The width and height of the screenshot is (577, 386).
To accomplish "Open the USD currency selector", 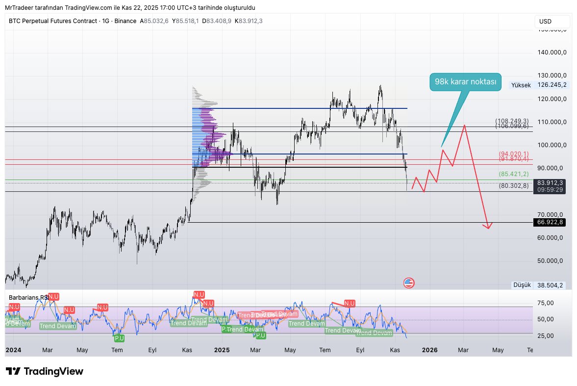I will click(x=552, y=22).
